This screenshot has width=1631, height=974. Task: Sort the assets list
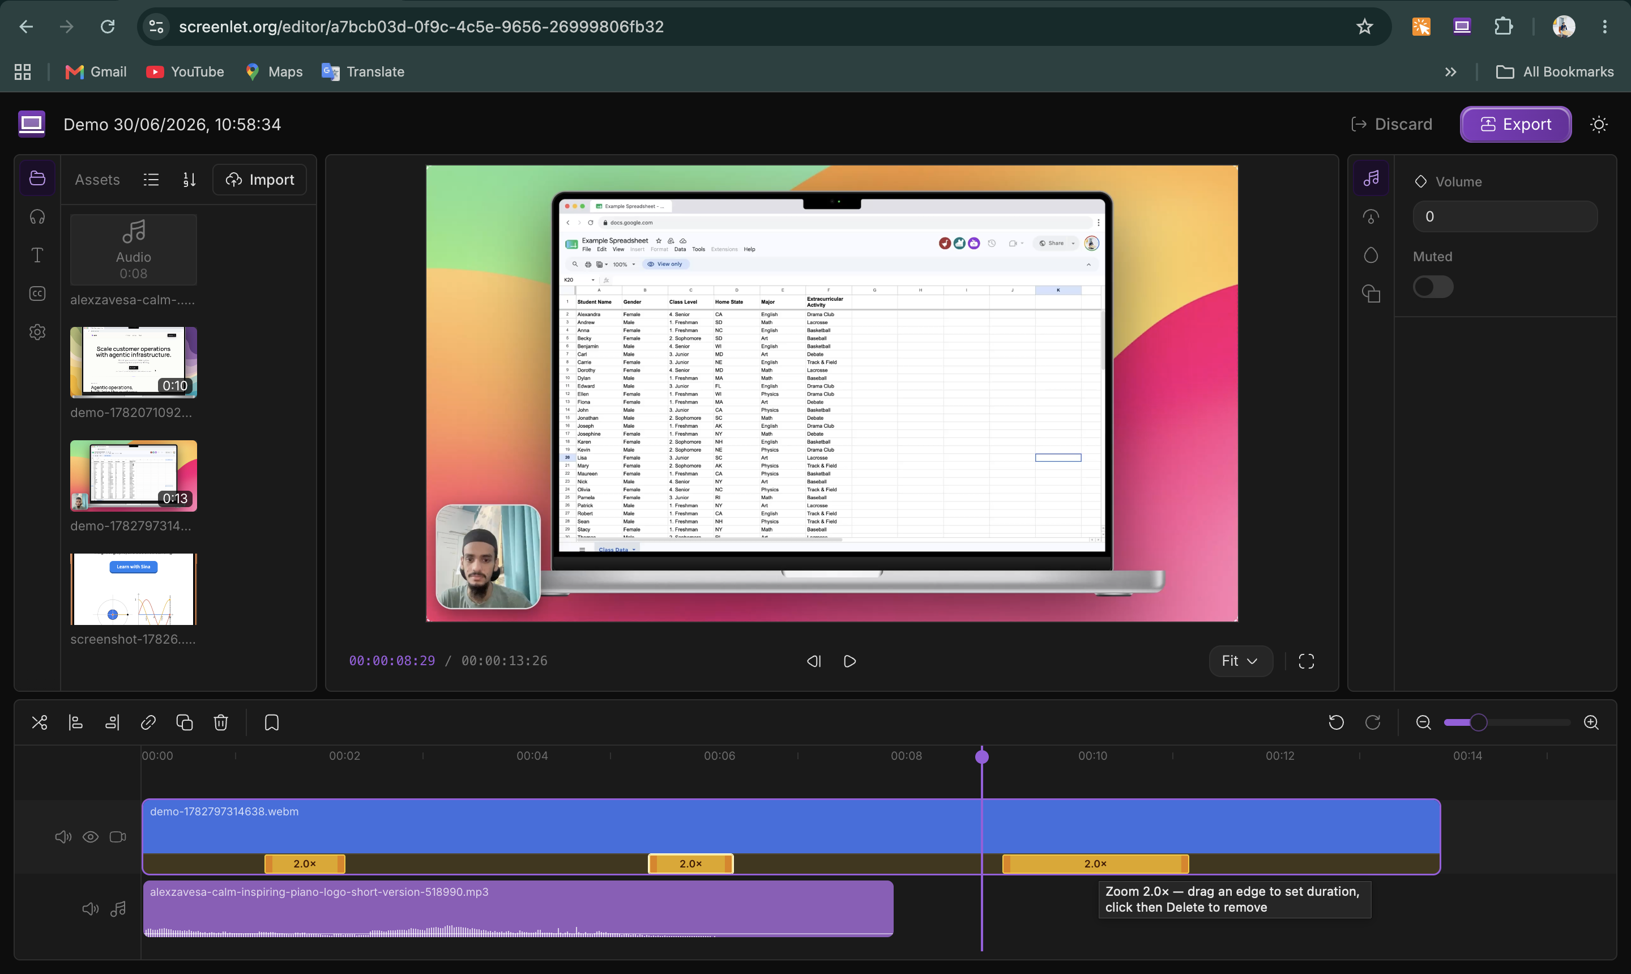(x=189, y=180)
